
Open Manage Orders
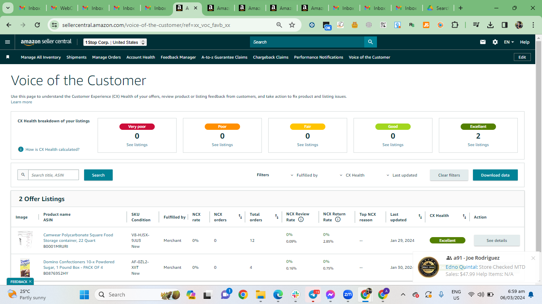coord(106,57)
